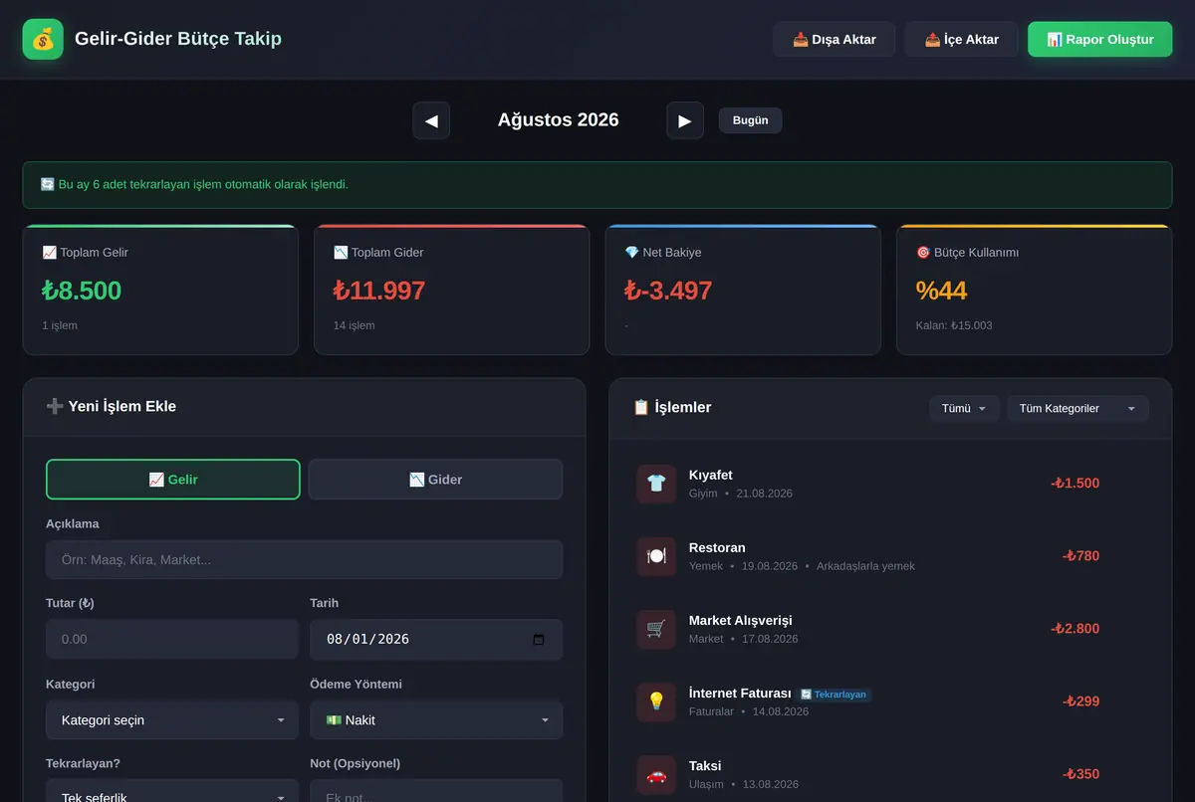This screenshot has height=802, width=1195.
Task: Click the Gelir-Gider Bütçe Takip title
Action: pyautogui.click(x=178, y=39)
